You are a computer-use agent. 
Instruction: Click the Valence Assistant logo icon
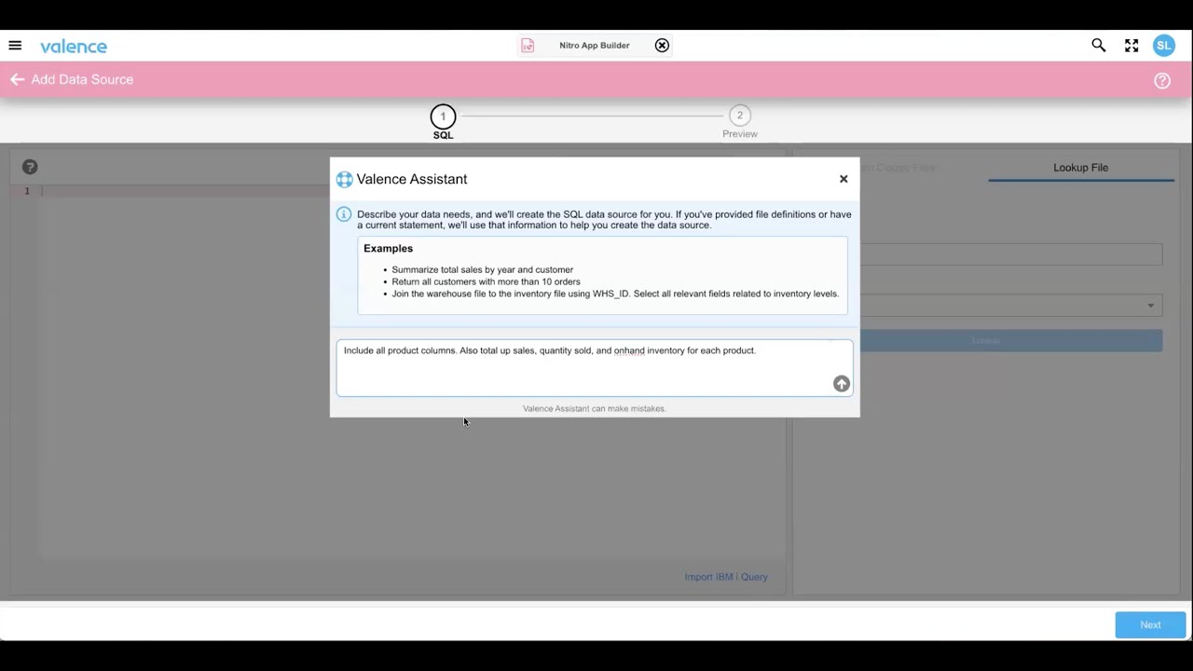(344, 180)
